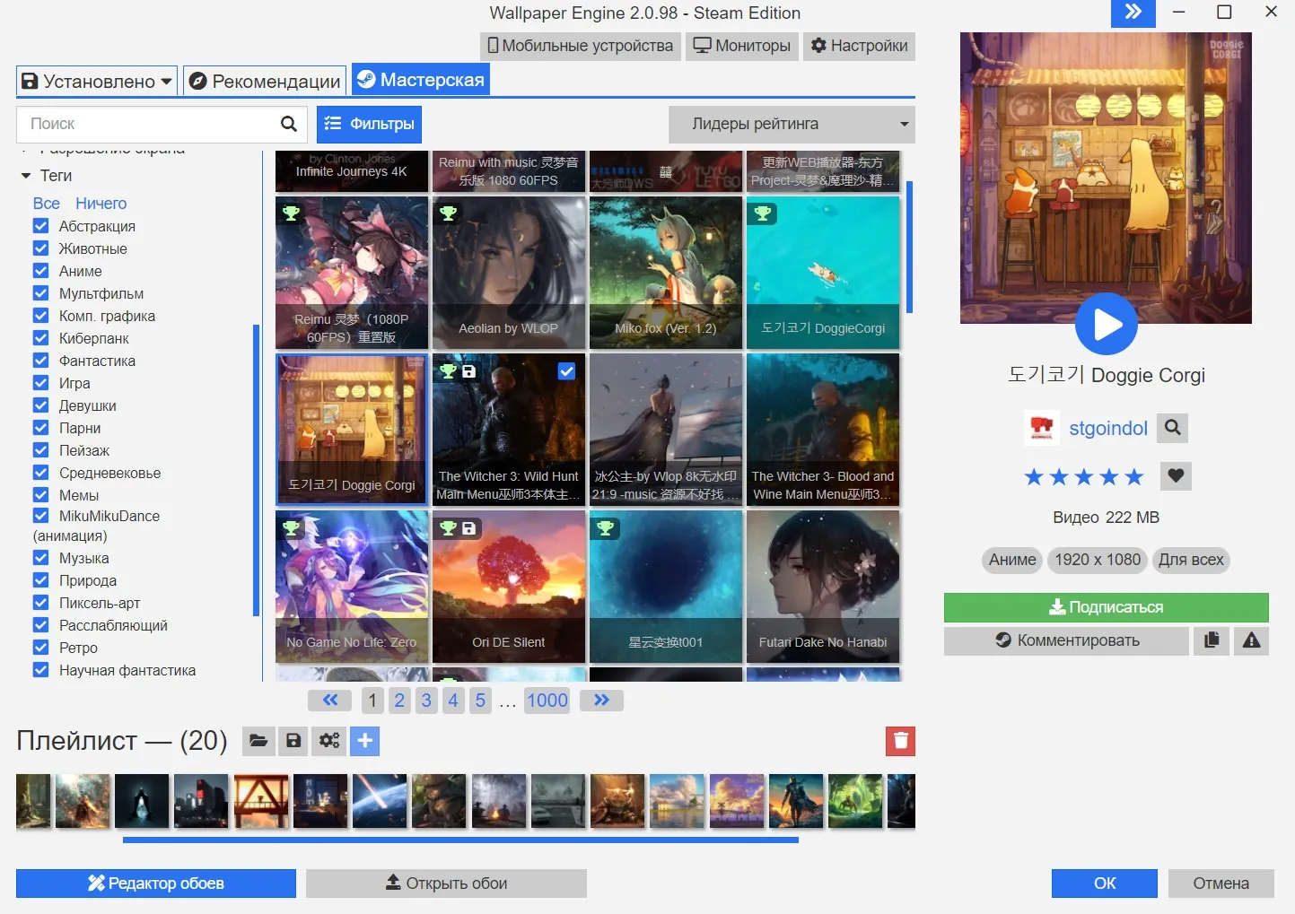The image size is (1295, 914).
Task: Click the Аниме tag pill in the details panel
Action: 1012,560
